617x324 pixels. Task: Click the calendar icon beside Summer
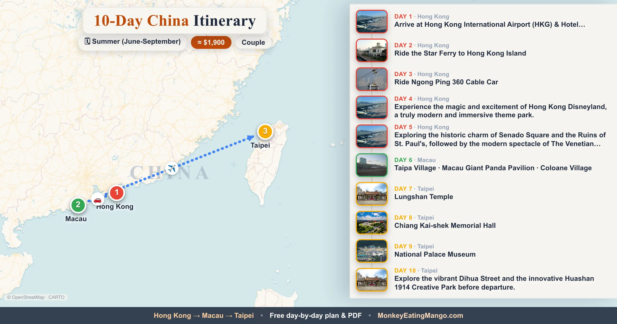point(87,41)
